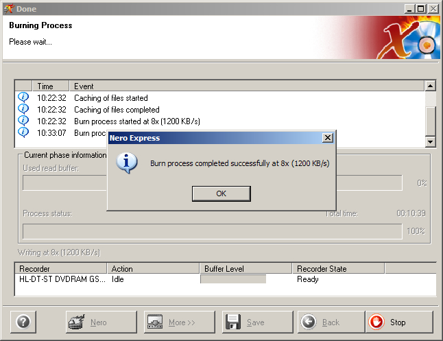Click info icon beside Caching of files started
This screenshot has height=341, width=443.
23,97
